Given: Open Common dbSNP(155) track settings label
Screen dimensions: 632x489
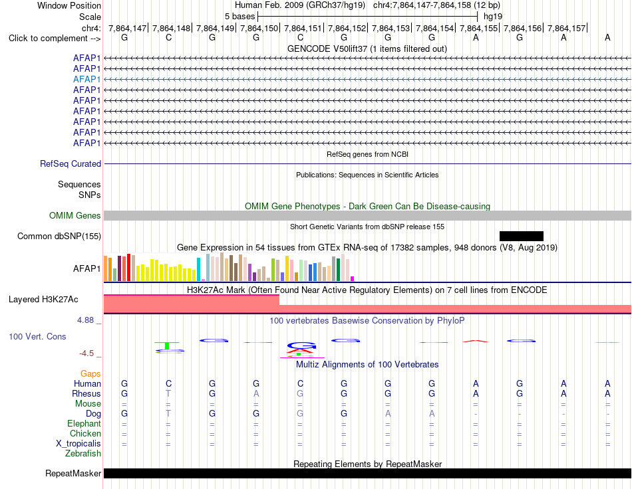Looking at the screenshot, I should (59, 237).
